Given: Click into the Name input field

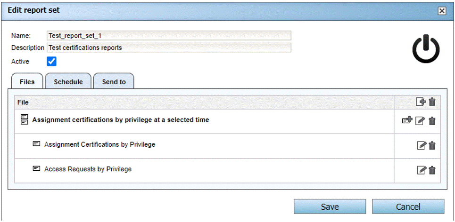Looking at the screenshot, I should pos(169,36).
